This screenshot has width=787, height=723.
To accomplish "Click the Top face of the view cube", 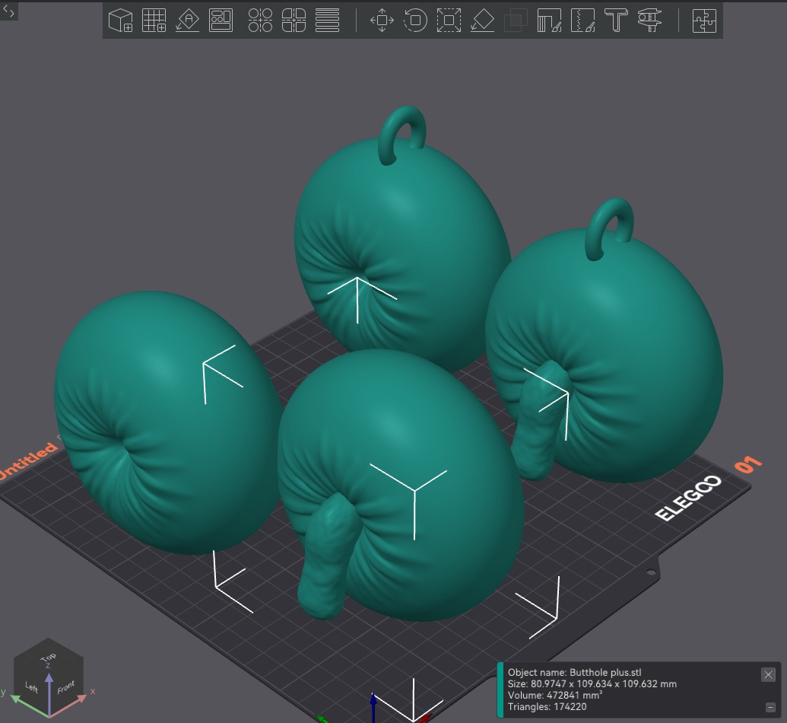I will [x=48, y=656].
